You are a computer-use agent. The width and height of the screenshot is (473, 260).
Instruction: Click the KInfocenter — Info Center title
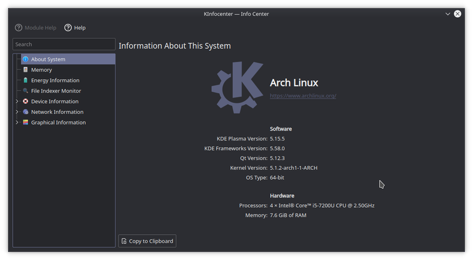(237, 14)
